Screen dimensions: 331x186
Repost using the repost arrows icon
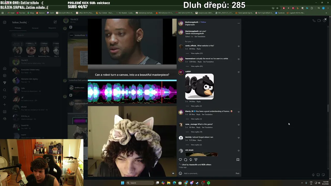click(191, 160)
